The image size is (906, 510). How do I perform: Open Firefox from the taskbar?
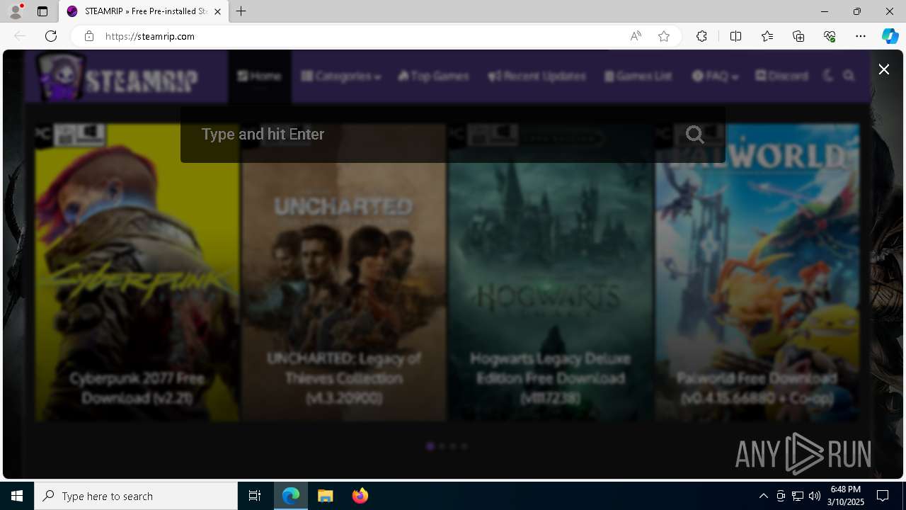coord(360,496)
